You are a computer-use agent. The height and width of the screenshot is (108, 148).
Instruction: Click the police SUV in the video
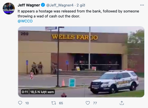(x=114, y=82)
